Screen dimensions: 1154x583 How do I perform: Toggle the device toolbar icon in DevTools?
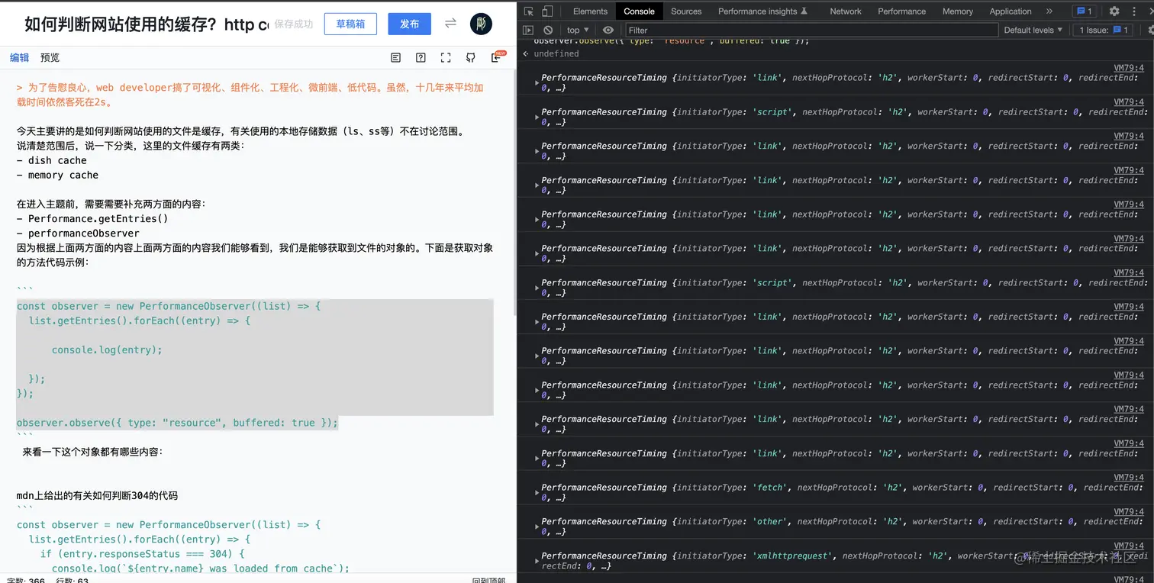coord(547,11)
